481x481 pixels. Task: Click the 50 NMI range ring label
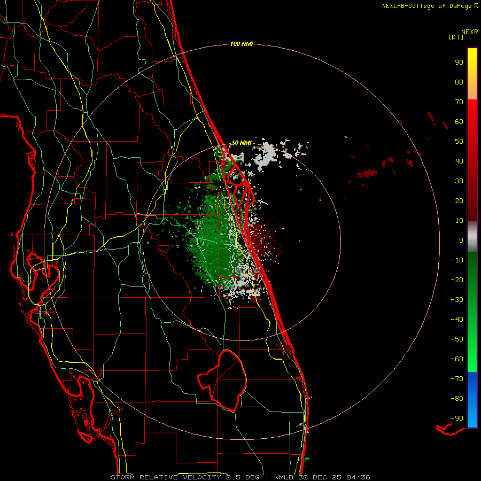[x=242, y=143]
